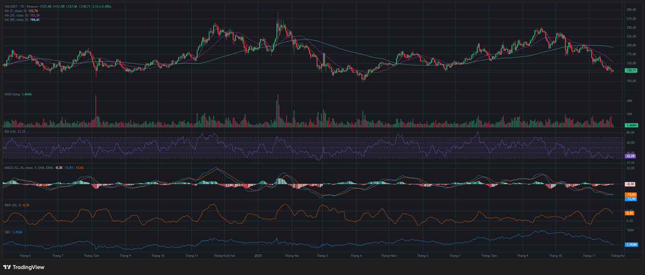Click the -0,30 MACD histogram axis tag
The width and height of the screenshot is (645, 275).
click(x=630, y=184)
